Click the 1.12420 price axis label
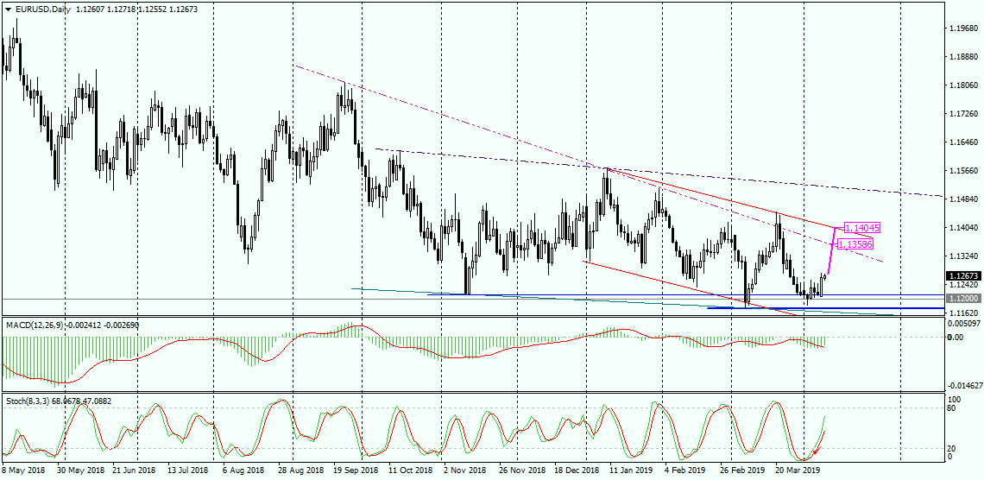 (x=965, y=284)
